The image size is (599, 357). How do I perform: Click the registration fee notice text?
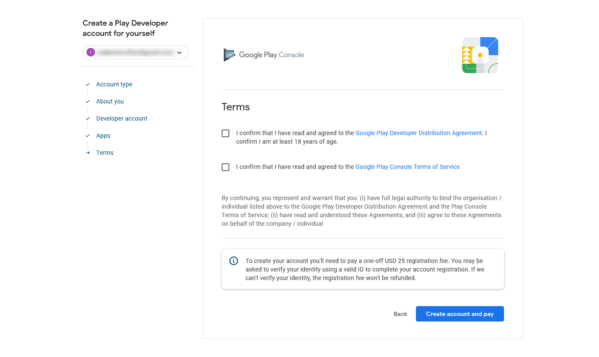(x=365, y=269)
